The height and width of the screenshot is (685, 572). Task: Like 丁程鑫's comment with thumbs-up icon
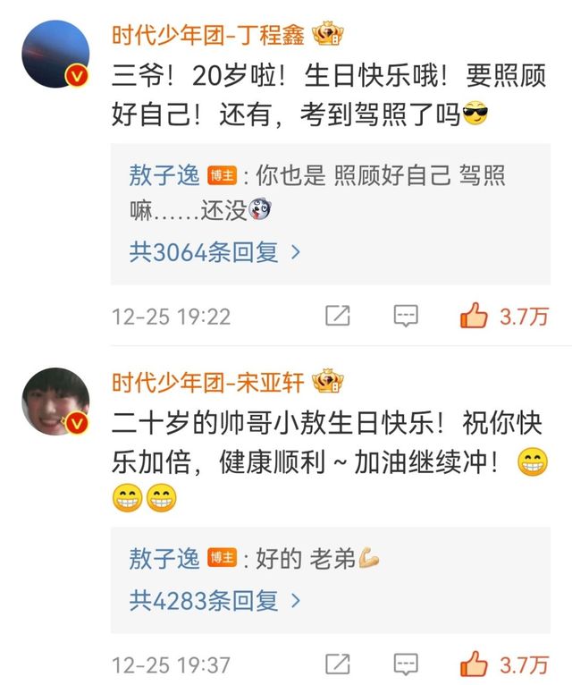[474, 315]
